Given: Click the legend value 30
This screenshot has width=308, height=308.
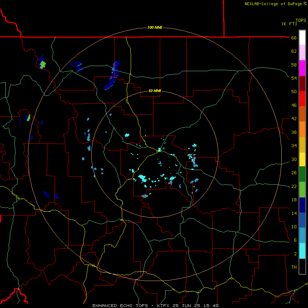Looking at the screenshot, I should (x=294, y=159).
